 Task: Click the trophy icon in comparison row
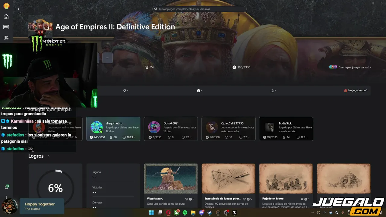click(125, 91)
